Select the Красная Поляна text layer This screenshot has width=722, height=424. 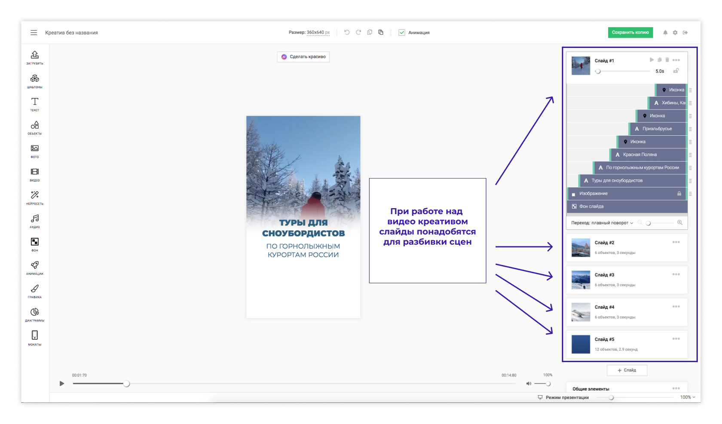pyautogui.click(x=648, y=154)
